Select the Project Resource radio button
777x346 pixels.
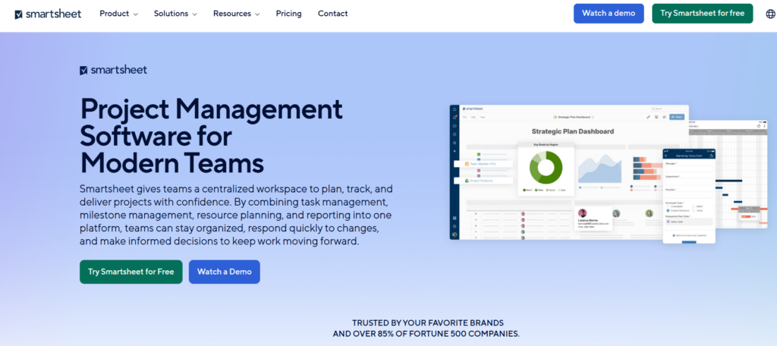(x=668, y=210)
